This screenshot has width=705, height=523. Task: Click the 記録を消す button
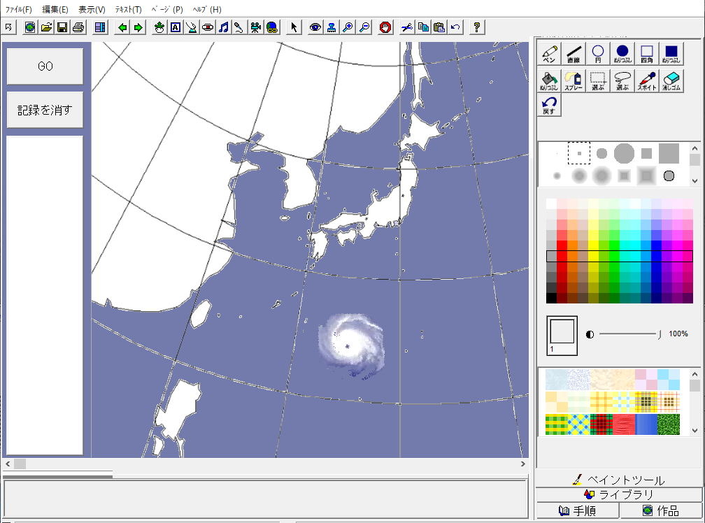[x=45, y=110]
